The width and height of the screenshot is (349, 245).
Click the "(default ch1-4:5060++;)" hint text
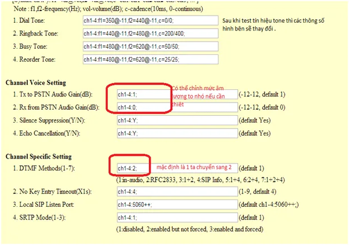pos(268,205)
